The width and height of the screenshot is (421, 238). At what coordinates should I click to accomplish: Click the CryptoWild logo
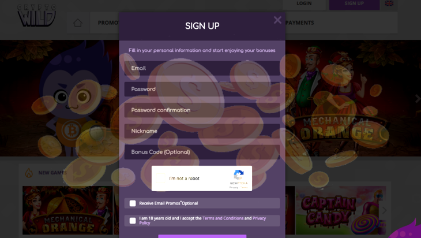pos(37,15)
